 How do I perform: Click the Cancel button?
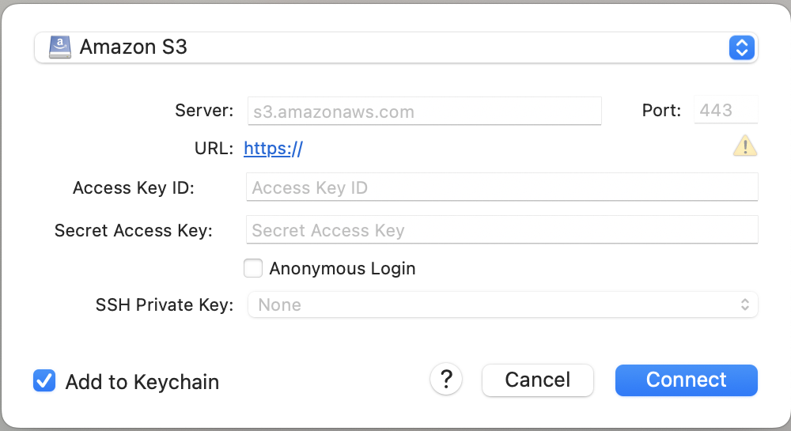[x=537, y=380]
